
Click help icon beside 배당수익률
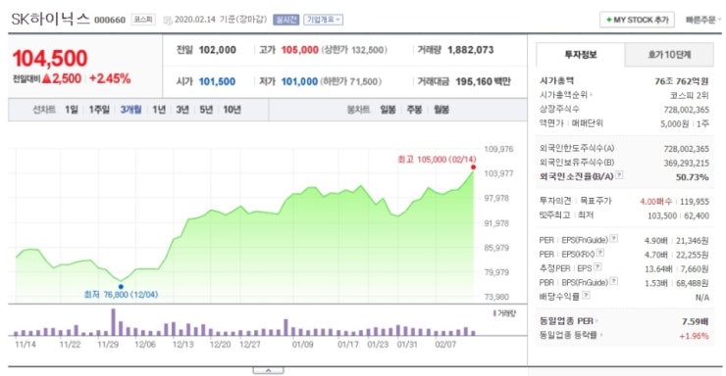pyautogui.click(x=586, y=295)
